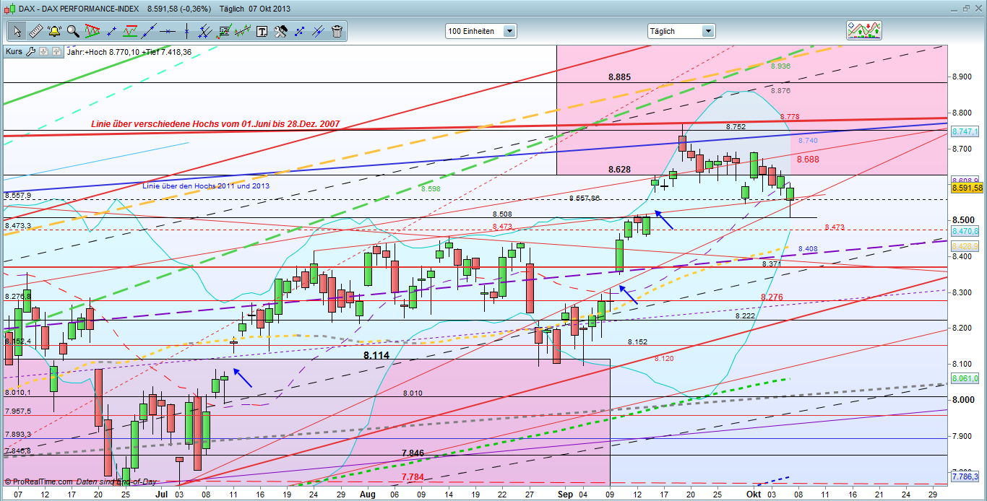Open the indicators and trading systems button
This screenshot has height=501, width=987.
pos(865,30)
